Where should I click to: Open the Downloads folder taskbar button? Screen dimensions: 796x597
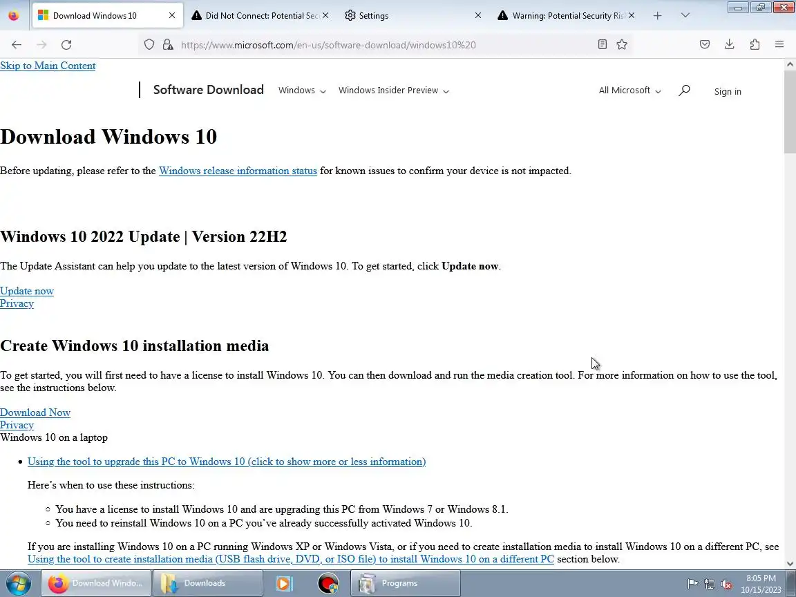pyautogui.click(x=207, y=583)
